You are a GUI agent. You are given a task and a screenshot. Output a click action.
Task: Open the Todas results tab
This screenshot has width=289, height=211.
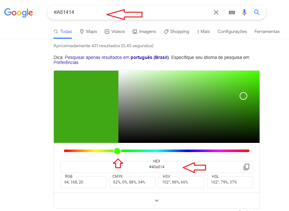pyautogui.click(x=63, y=32)
